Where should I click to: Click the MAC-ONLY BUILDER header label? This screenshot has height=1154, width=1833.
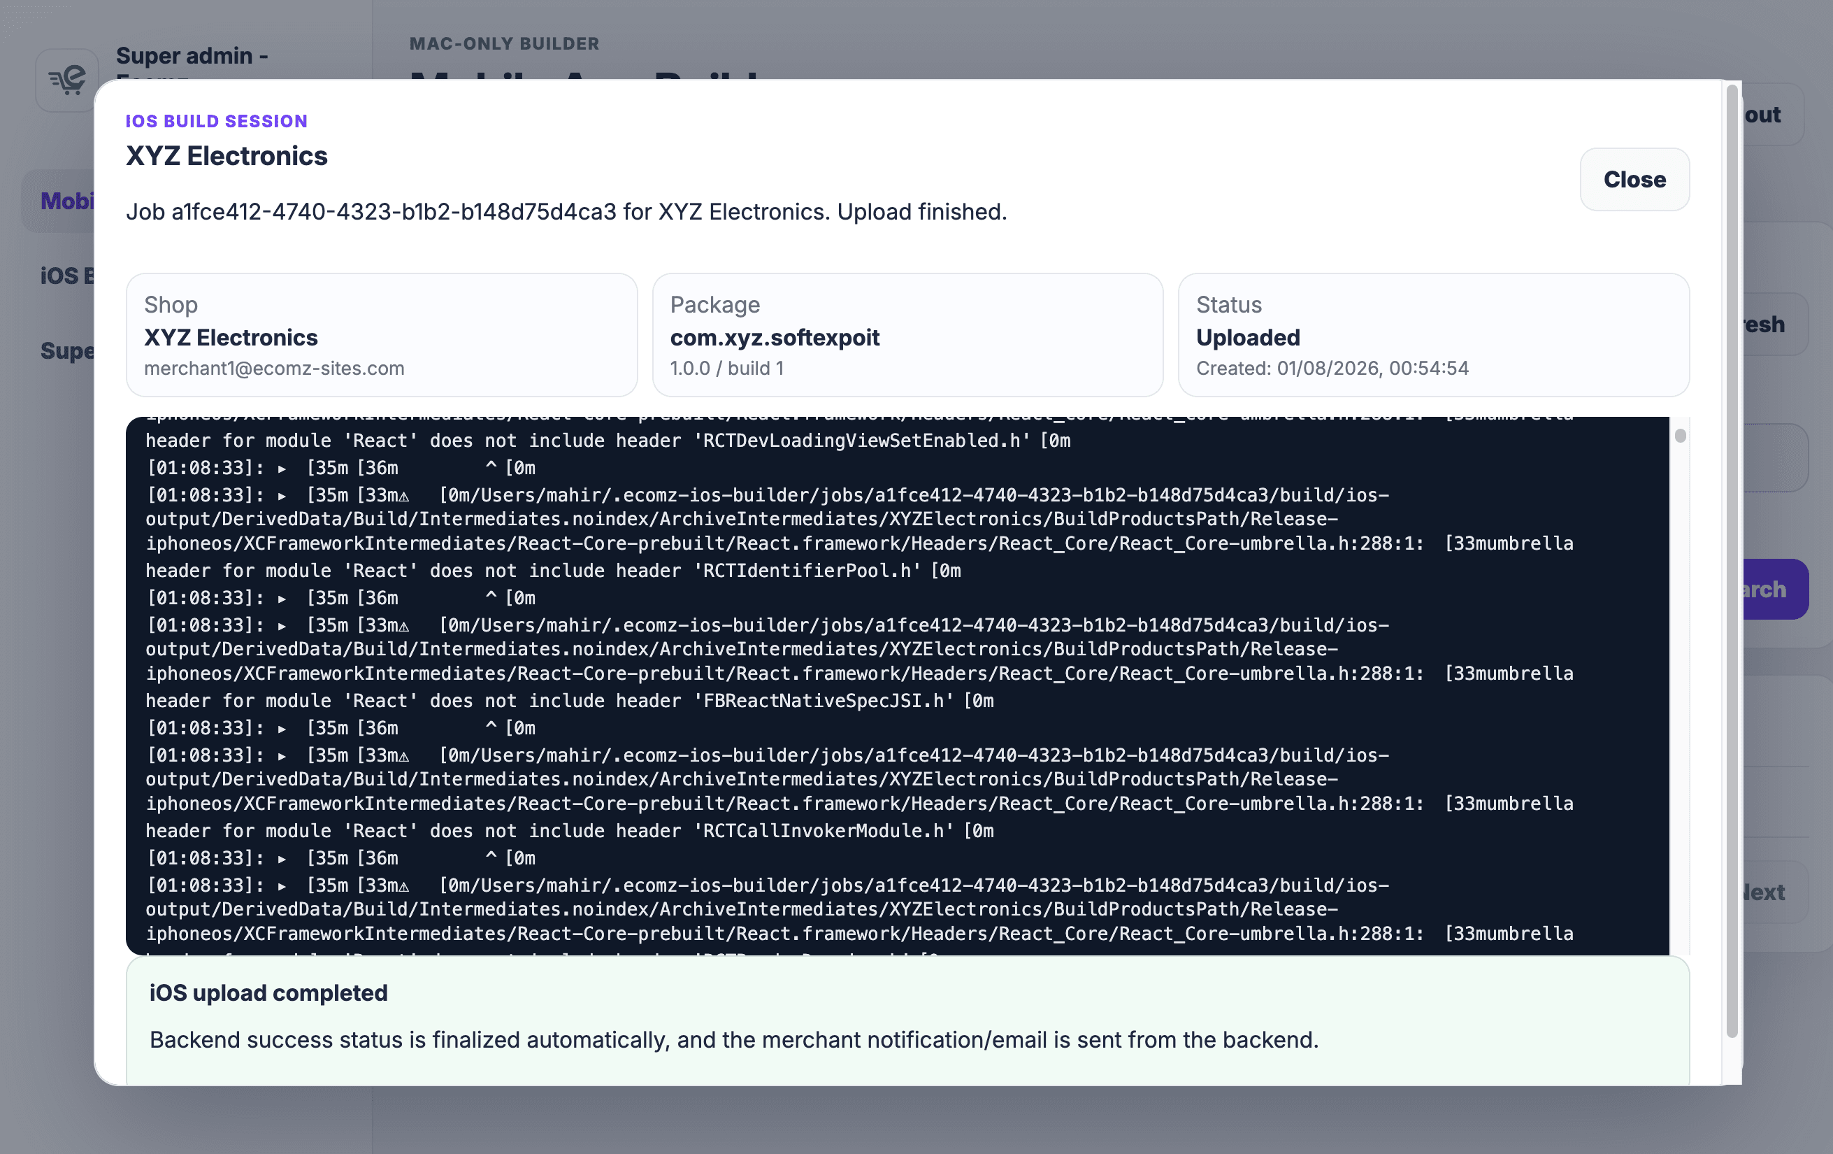click(x=504, y=43)
